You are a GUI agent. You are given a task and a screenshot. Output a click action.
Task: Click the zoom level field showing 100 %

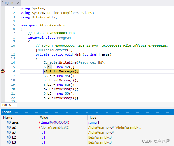tap(7, 105)
